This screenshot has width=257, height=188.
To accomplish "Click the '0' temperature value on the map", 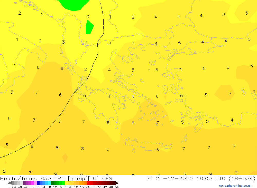I will 88,16.
